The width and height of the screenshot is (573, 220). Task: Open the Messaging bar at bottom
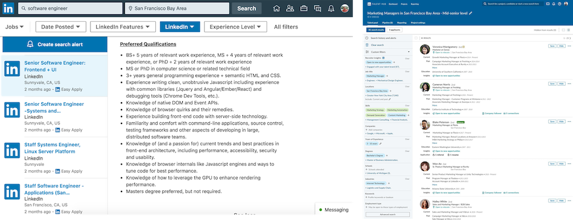coord(334,210)
